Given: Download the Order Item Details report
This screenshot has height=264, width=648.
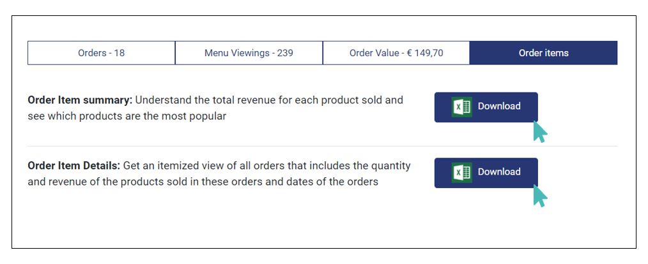Looking at the screenshot, I should [x=486, y=172].
